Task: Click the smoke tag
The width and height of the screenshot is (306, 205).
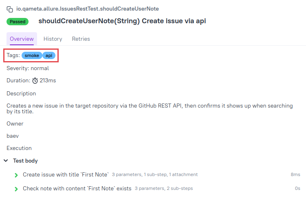Action: pyautogui.click(x=32, y=56)
